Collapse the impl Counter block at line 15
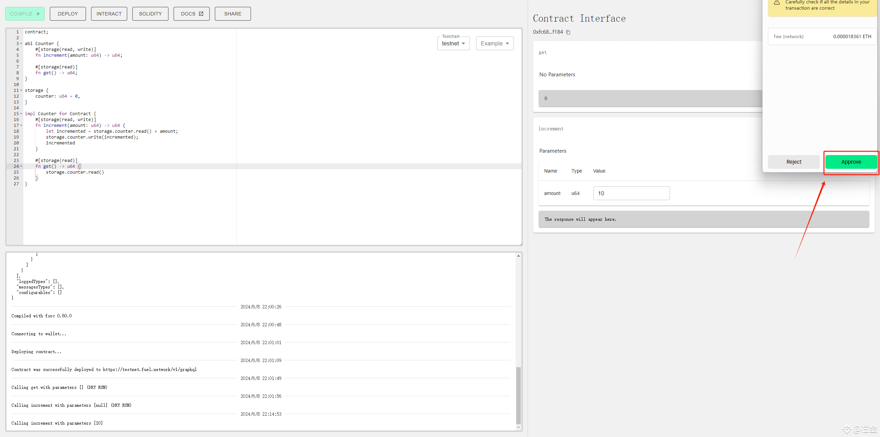Screen dimensions: 880x437 [x=21, y=114]
